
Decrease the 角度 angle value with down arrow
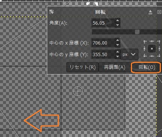tap(117, 25)
